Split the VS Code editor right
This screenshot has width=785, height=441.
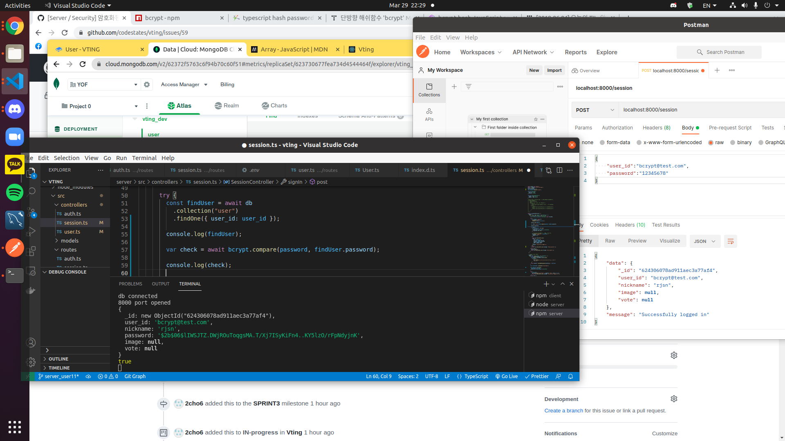(x=559, y=170)
